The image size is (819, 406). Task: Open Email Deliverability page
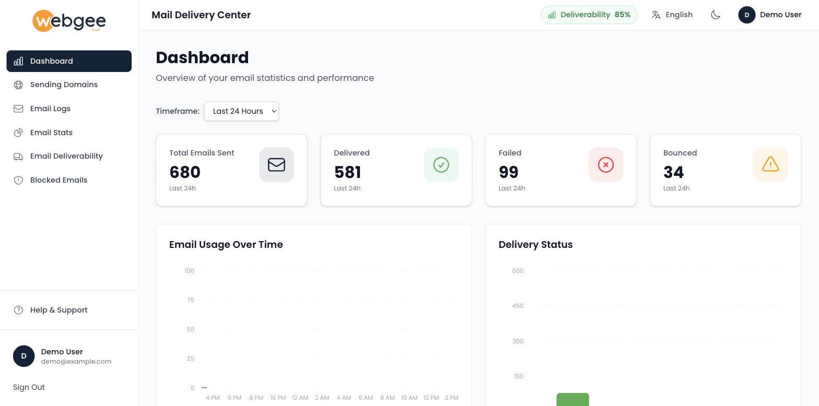tap(69, 156)
